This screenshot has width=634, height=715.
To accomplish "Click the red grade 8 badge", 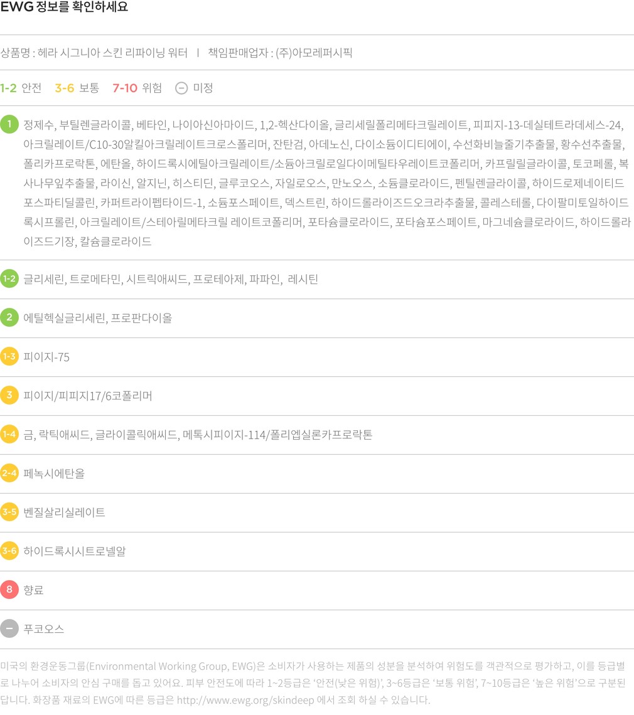I will [9, 590].
